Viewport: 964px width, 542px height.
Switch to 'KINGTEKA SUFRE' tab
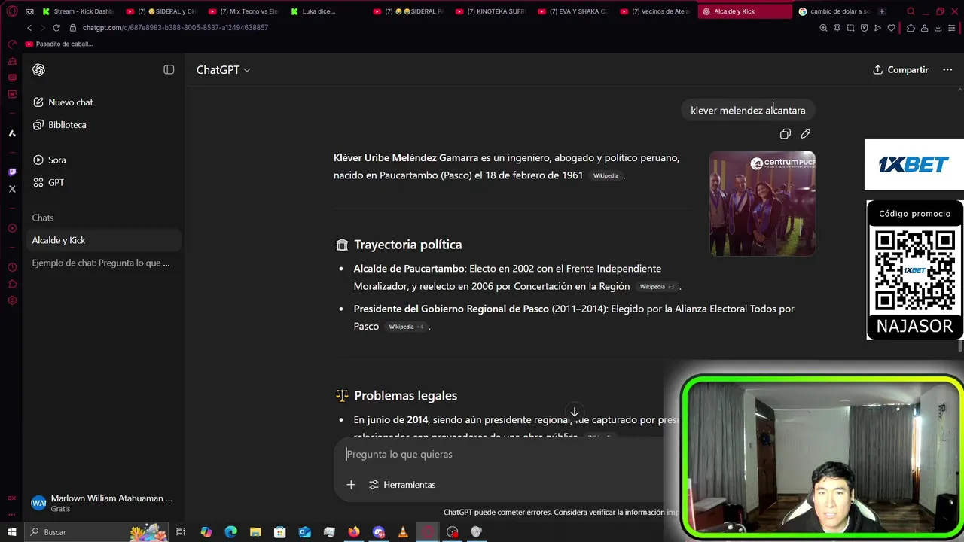[490, 11]
